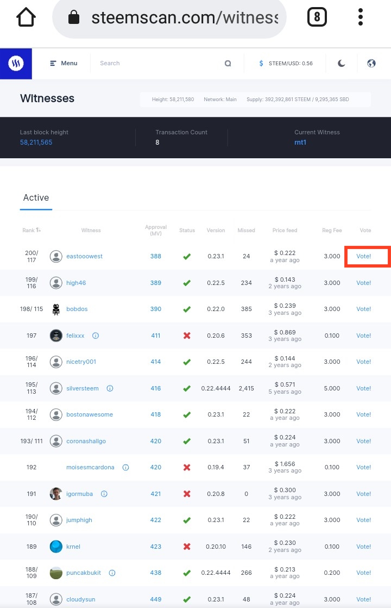Screen dimensions: 391x608
Task: Open krnel witness profile
Action: click(x=73, y=547)
